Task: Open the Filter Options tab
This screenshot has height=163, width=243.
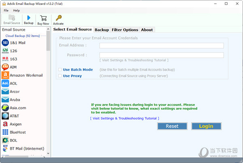Action: (x=125, y=30)
